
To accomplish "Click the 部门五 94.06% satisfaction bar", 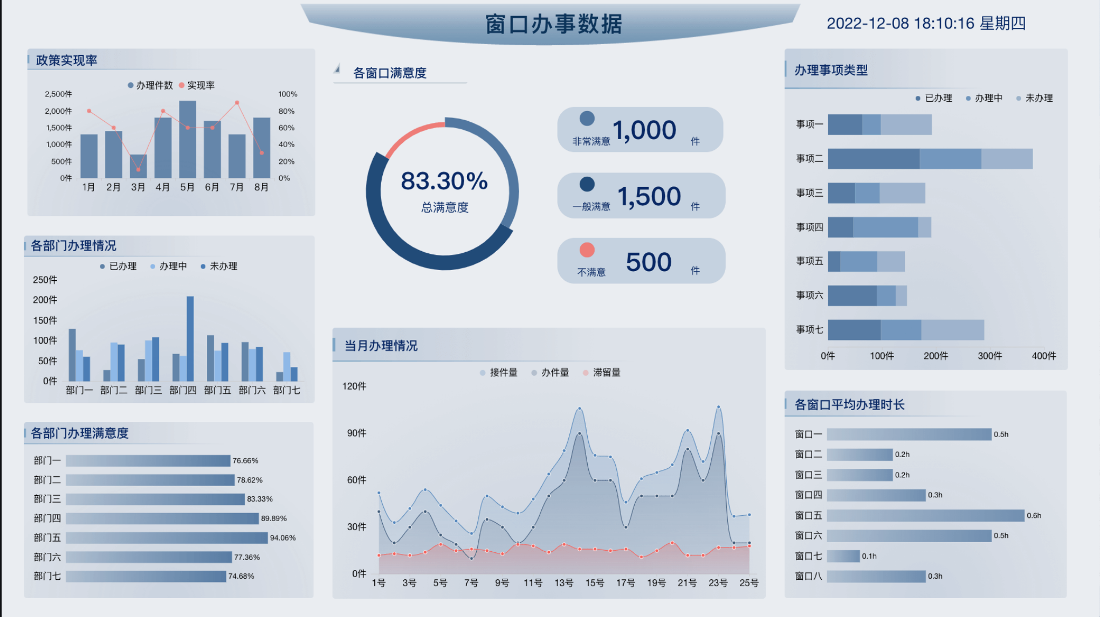I will [167, 538].
